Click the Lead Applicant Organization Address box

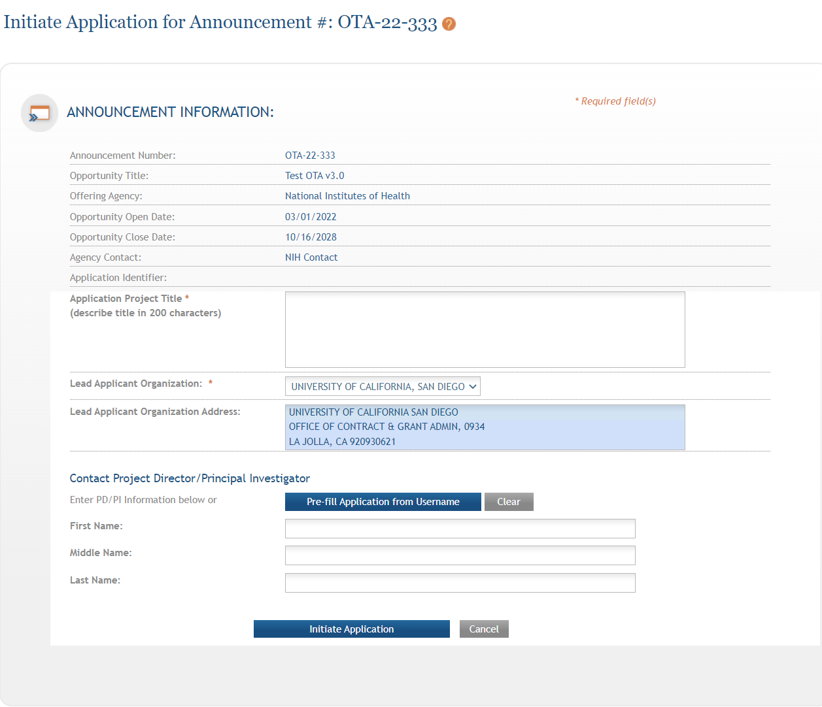click(485, 427)
